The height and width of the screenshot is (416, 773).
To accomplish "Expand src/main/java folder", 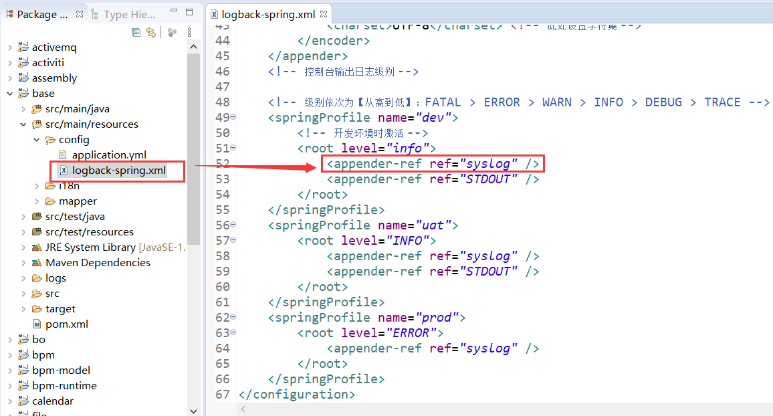I will tap(23, 109).
